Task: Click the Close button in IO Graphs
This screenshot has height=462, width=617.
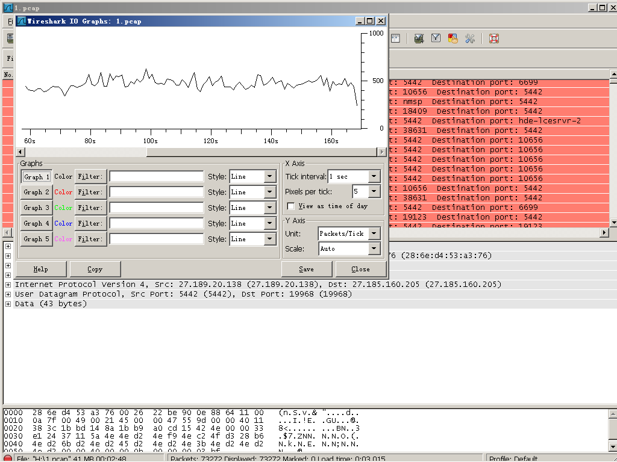Action: (x=360, y=269)
